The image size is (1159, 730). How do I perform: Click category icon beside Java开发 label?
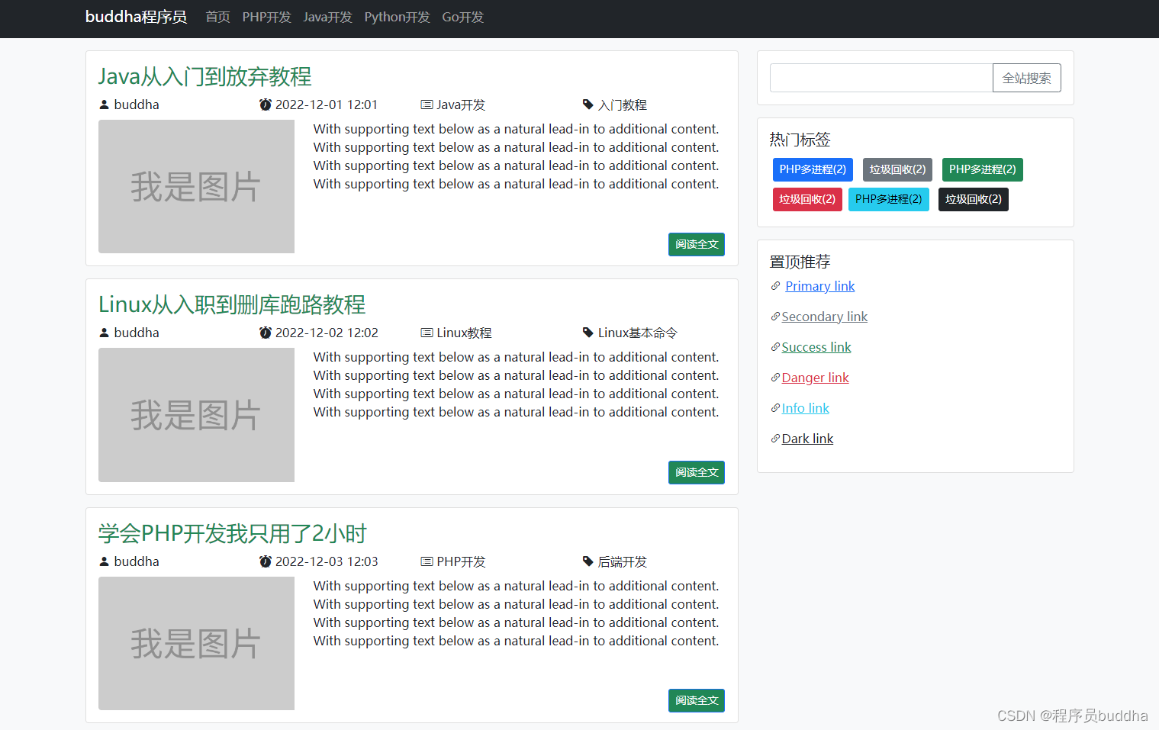pos(427,105)
